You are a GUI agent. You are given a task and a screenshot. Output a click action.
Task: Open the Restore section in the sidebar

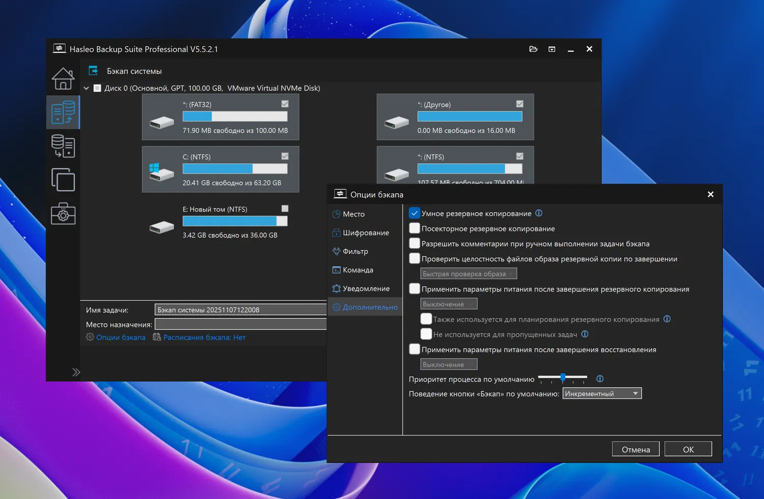[x=63, y=146]
